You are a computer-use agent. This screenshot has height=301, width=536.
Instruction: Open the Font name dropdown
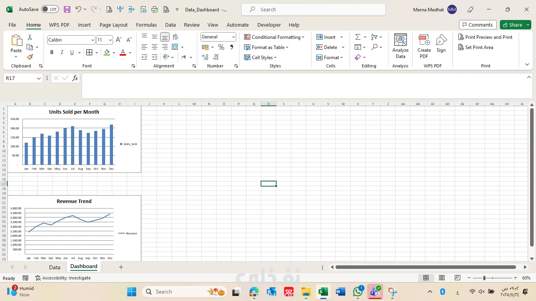tap(93, 40)
